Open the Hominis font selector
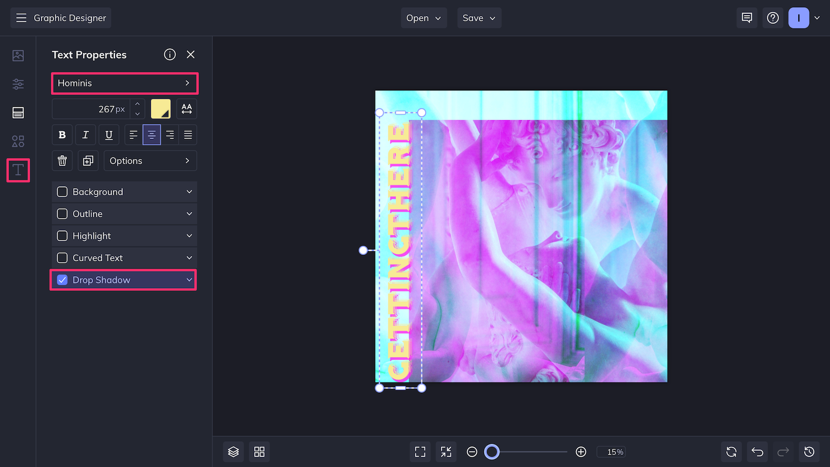This screenshot has height=467, width=830. [125, 83]
